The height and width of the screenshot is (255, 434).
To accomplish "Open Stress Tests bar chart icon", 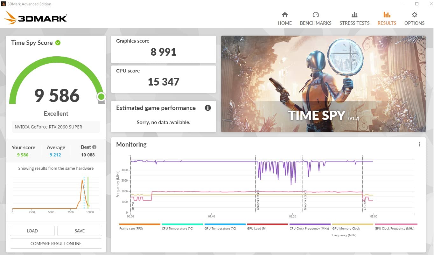I will click(x=354, y=15).
